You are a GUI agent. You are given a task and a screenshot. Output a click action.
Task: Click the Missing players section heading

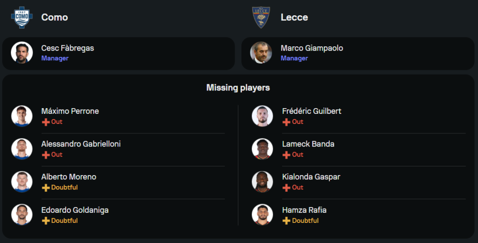pyautogui.click(x=238, y=88)
